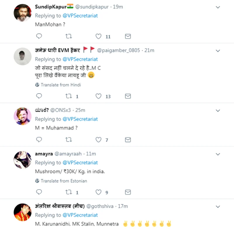
Task: Reply to ONSx3's Muhammad tweet
Action: coord(39,140)
